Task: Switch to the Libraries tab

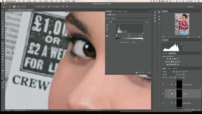Action: 165,54
